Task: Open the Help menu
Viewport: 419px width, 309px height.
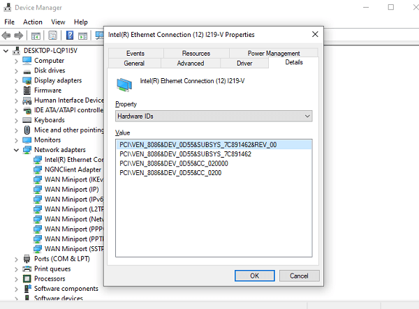Action: [81, 22]
